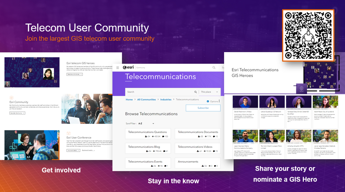Screen dimensions: 345x192
Task: Open the This place search scope dropdown
Action: click(x=209, y=92)
